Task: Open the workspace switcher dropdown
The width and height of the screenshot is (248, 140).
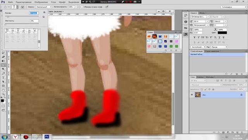Action: (233, 7)
